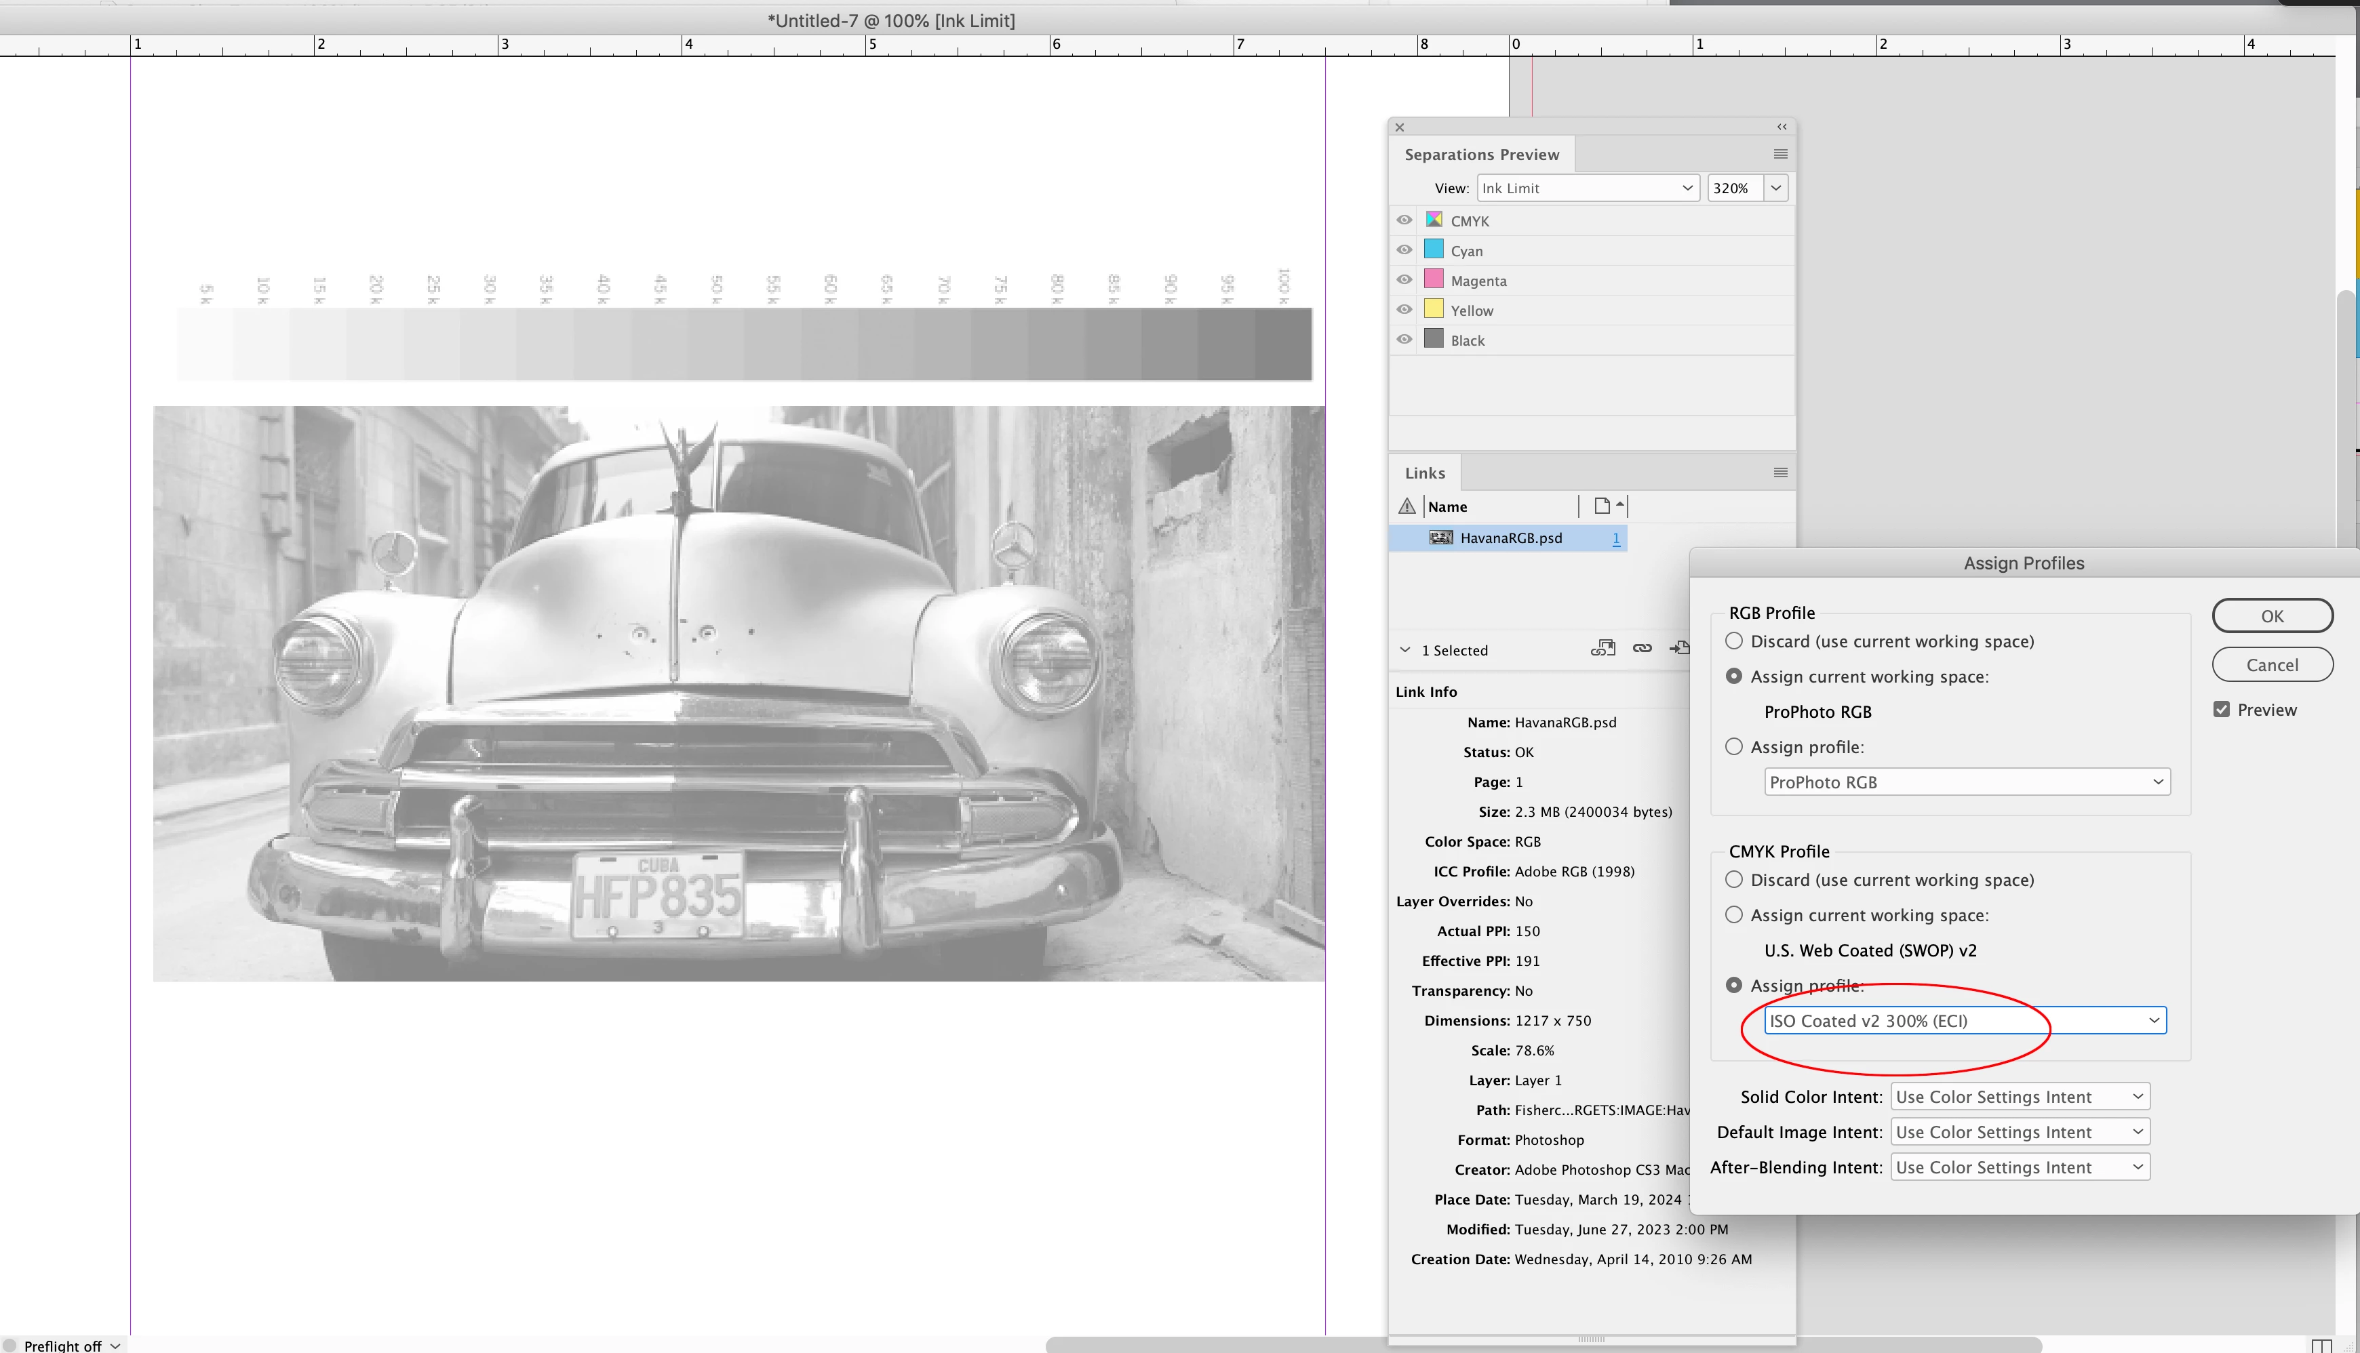Open Separations Preview panel menu icon

(1780, 155)
